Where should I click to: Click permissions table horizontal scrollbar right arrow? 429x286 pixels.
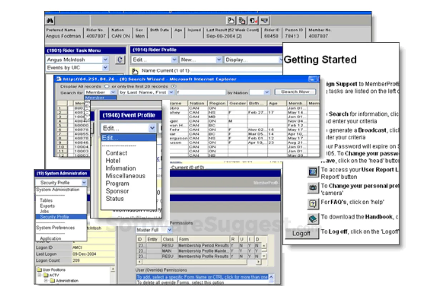259,262
